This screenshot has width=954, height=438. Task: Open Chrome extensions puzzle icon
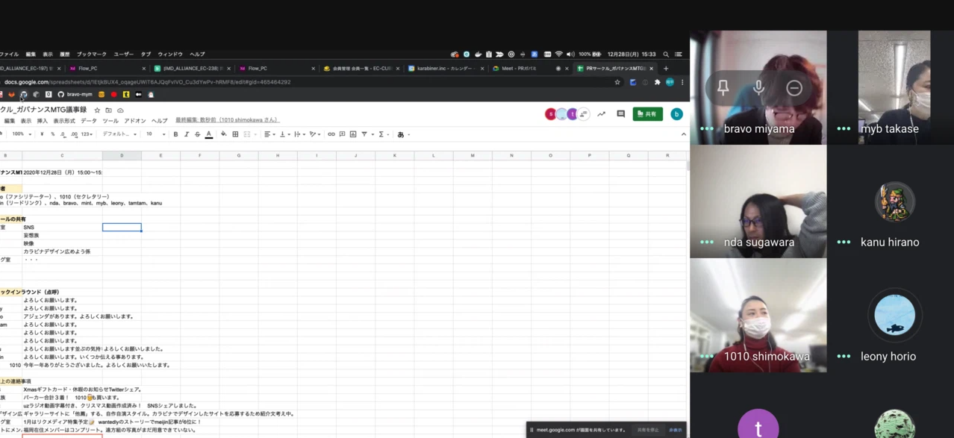tap(658, 82)
